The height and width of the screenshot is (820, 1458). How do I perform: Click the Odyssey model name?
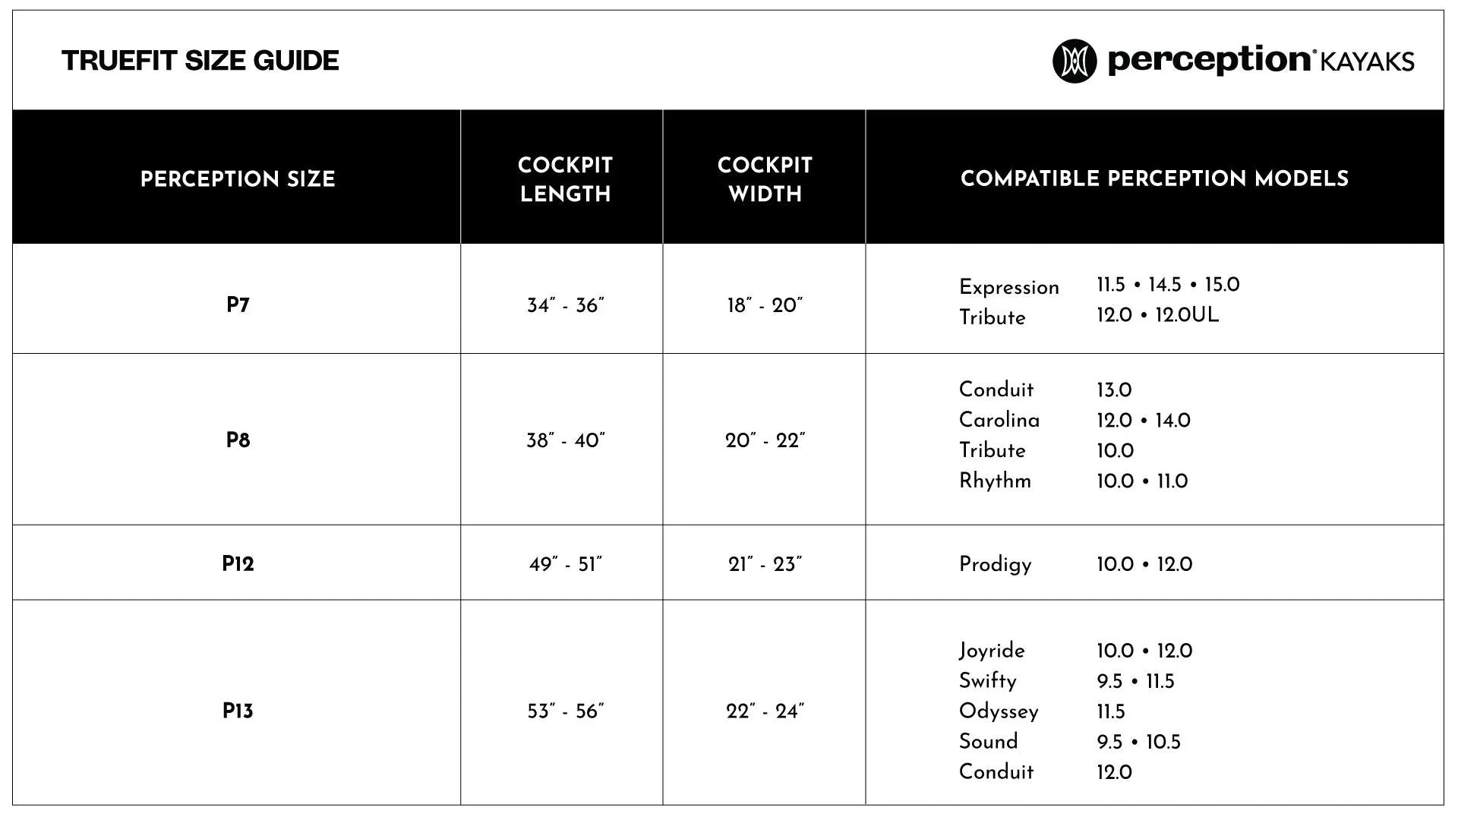coord(999,711)
